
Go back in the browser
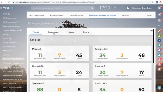2,2
